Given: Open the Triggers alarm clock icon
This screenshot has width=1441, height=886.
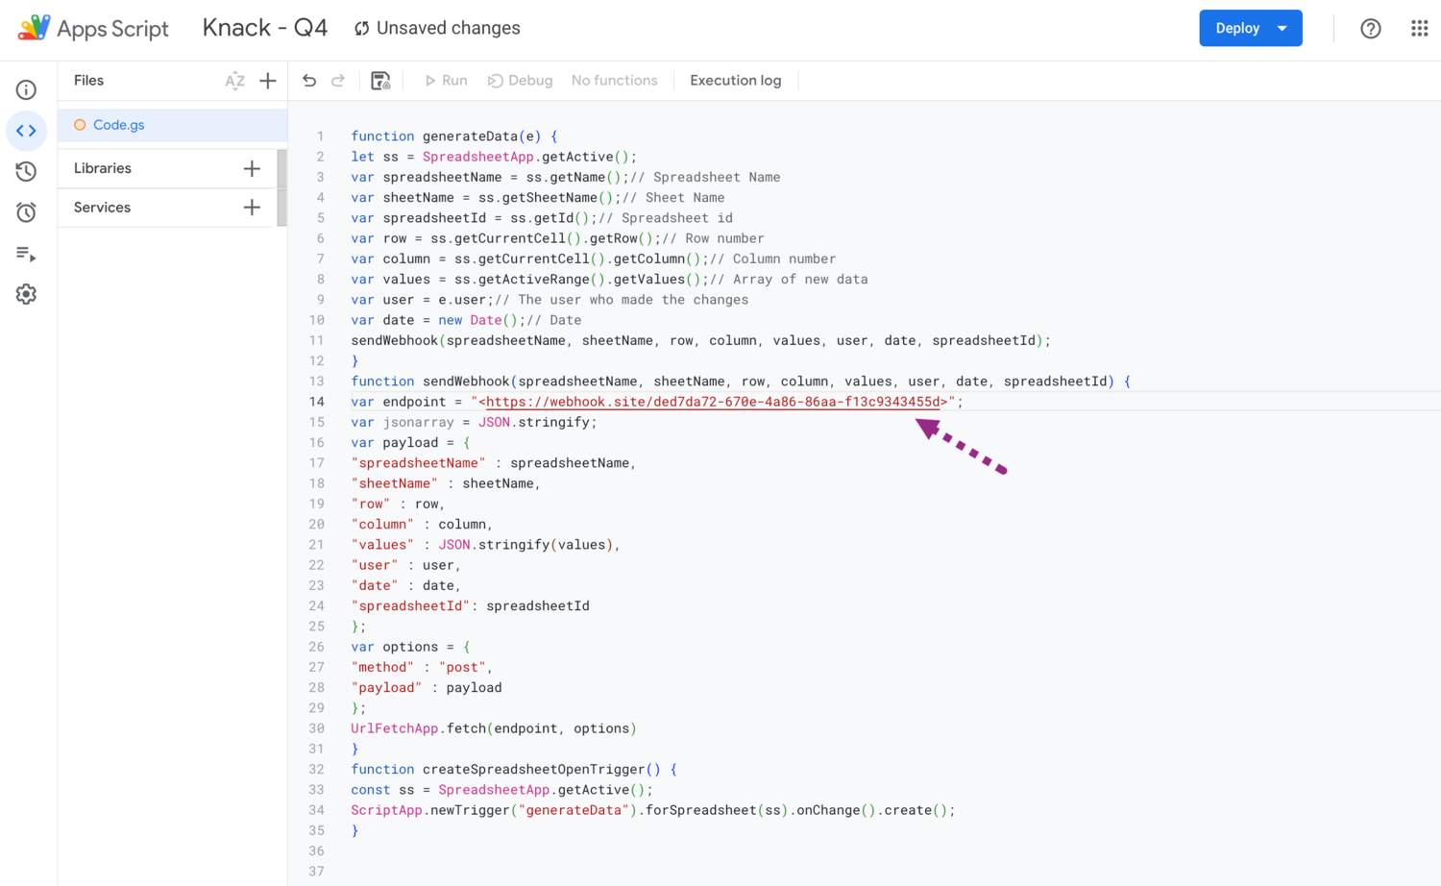Looking at the screenshot, I should [26, 212].
